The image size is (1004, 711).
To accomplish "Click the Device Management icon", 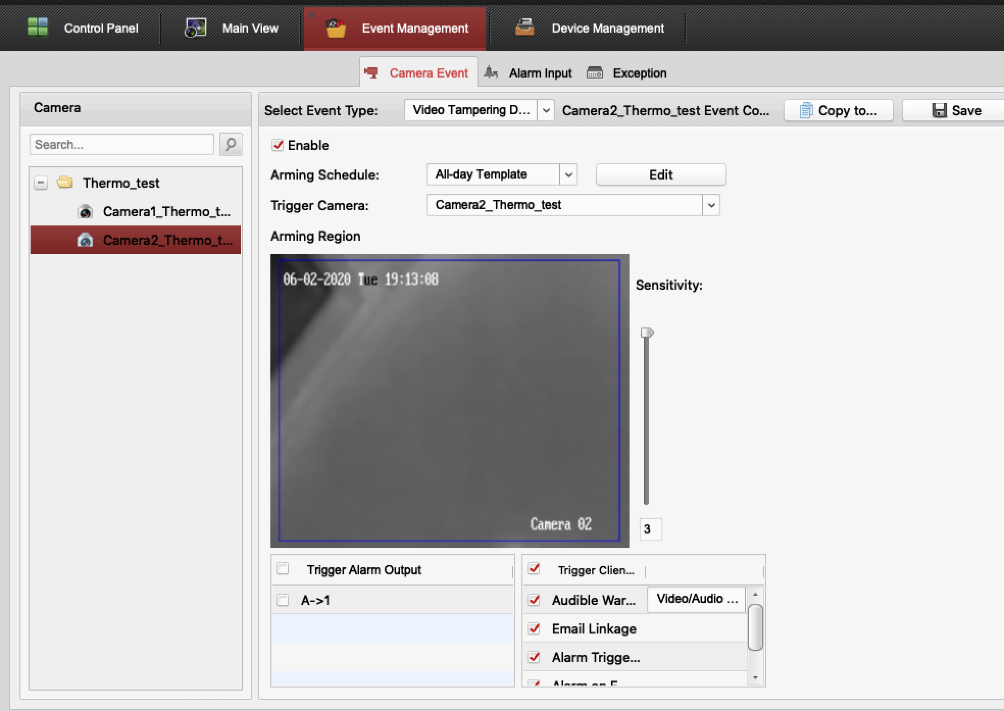I will coord(524,28).
